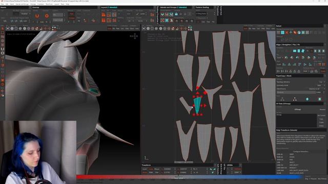Click the axis corner icon in UV viewport

click(x=147, y=158)
